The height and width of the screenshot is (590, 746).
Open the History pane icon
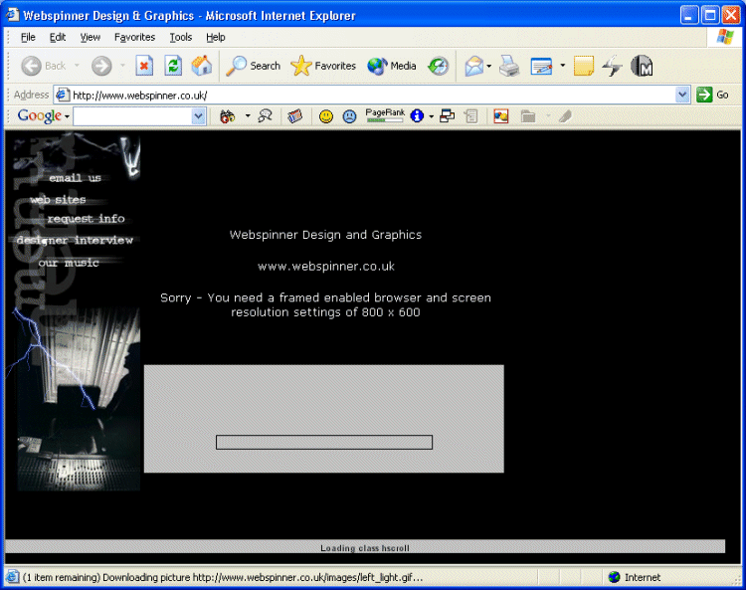[x=439, y=66]
